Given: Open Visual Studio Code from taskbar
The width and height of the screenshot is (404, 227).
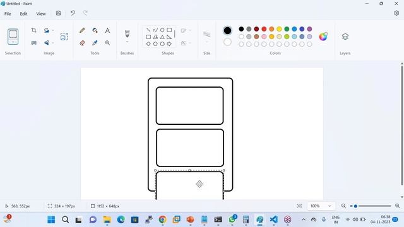Looking at the screenshot, I should click(273, 219).
